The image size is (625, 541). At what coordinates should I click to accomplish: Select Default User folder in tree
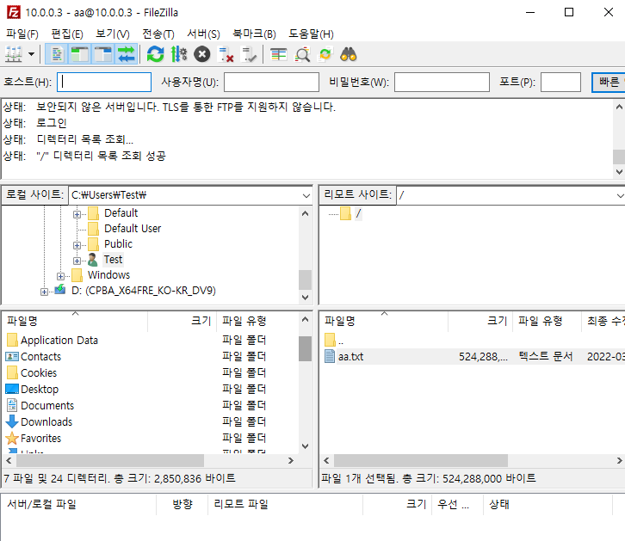(133, 229)
